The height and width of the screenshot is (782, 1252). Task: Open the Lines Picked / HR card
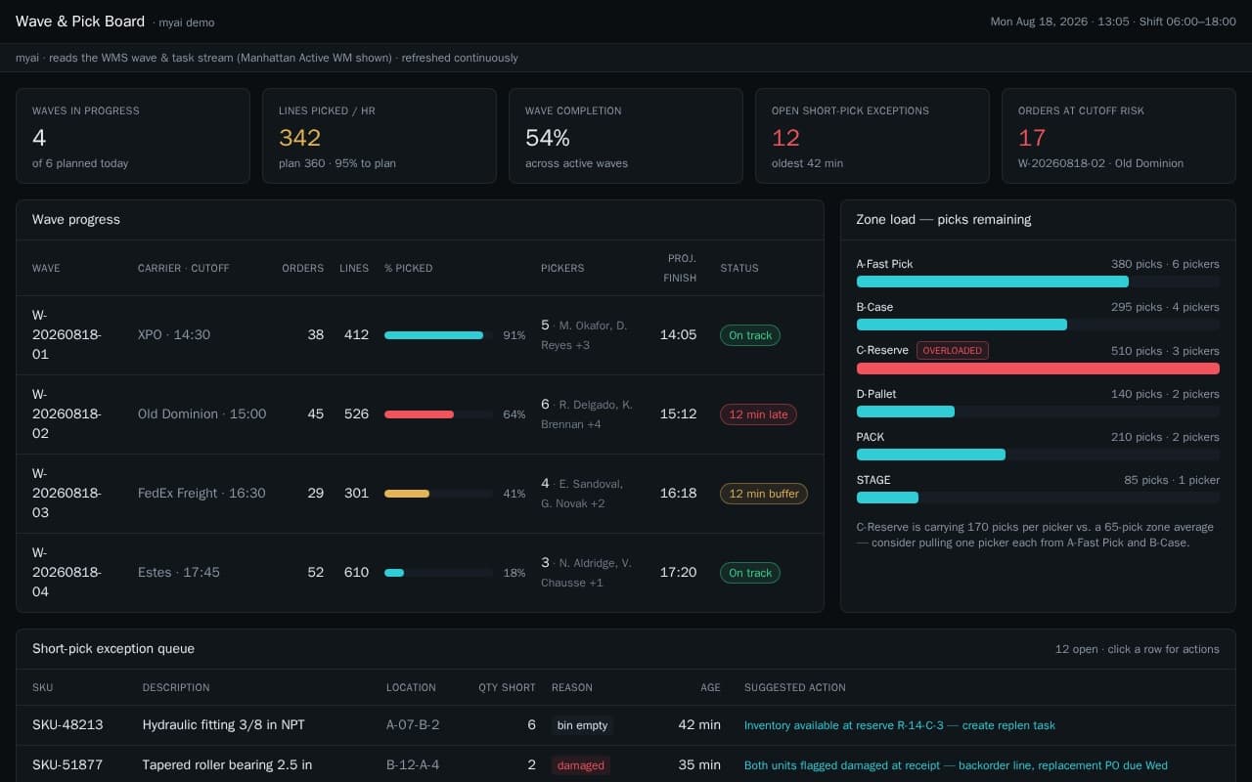[380, 136]
